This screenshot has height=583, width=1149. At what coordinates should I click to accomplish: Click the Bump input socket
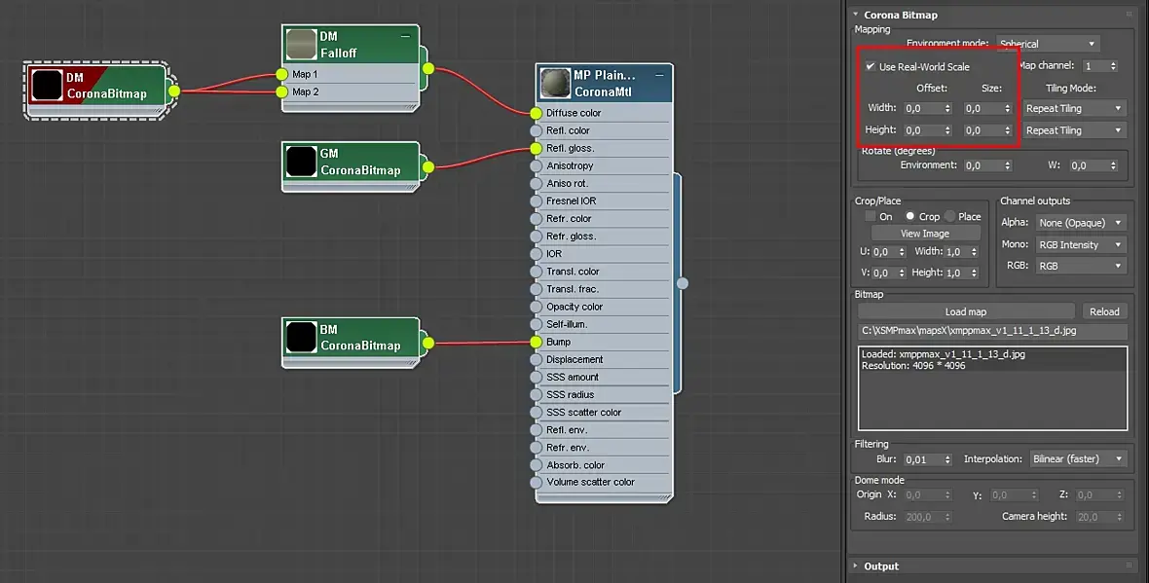[537, 342]
